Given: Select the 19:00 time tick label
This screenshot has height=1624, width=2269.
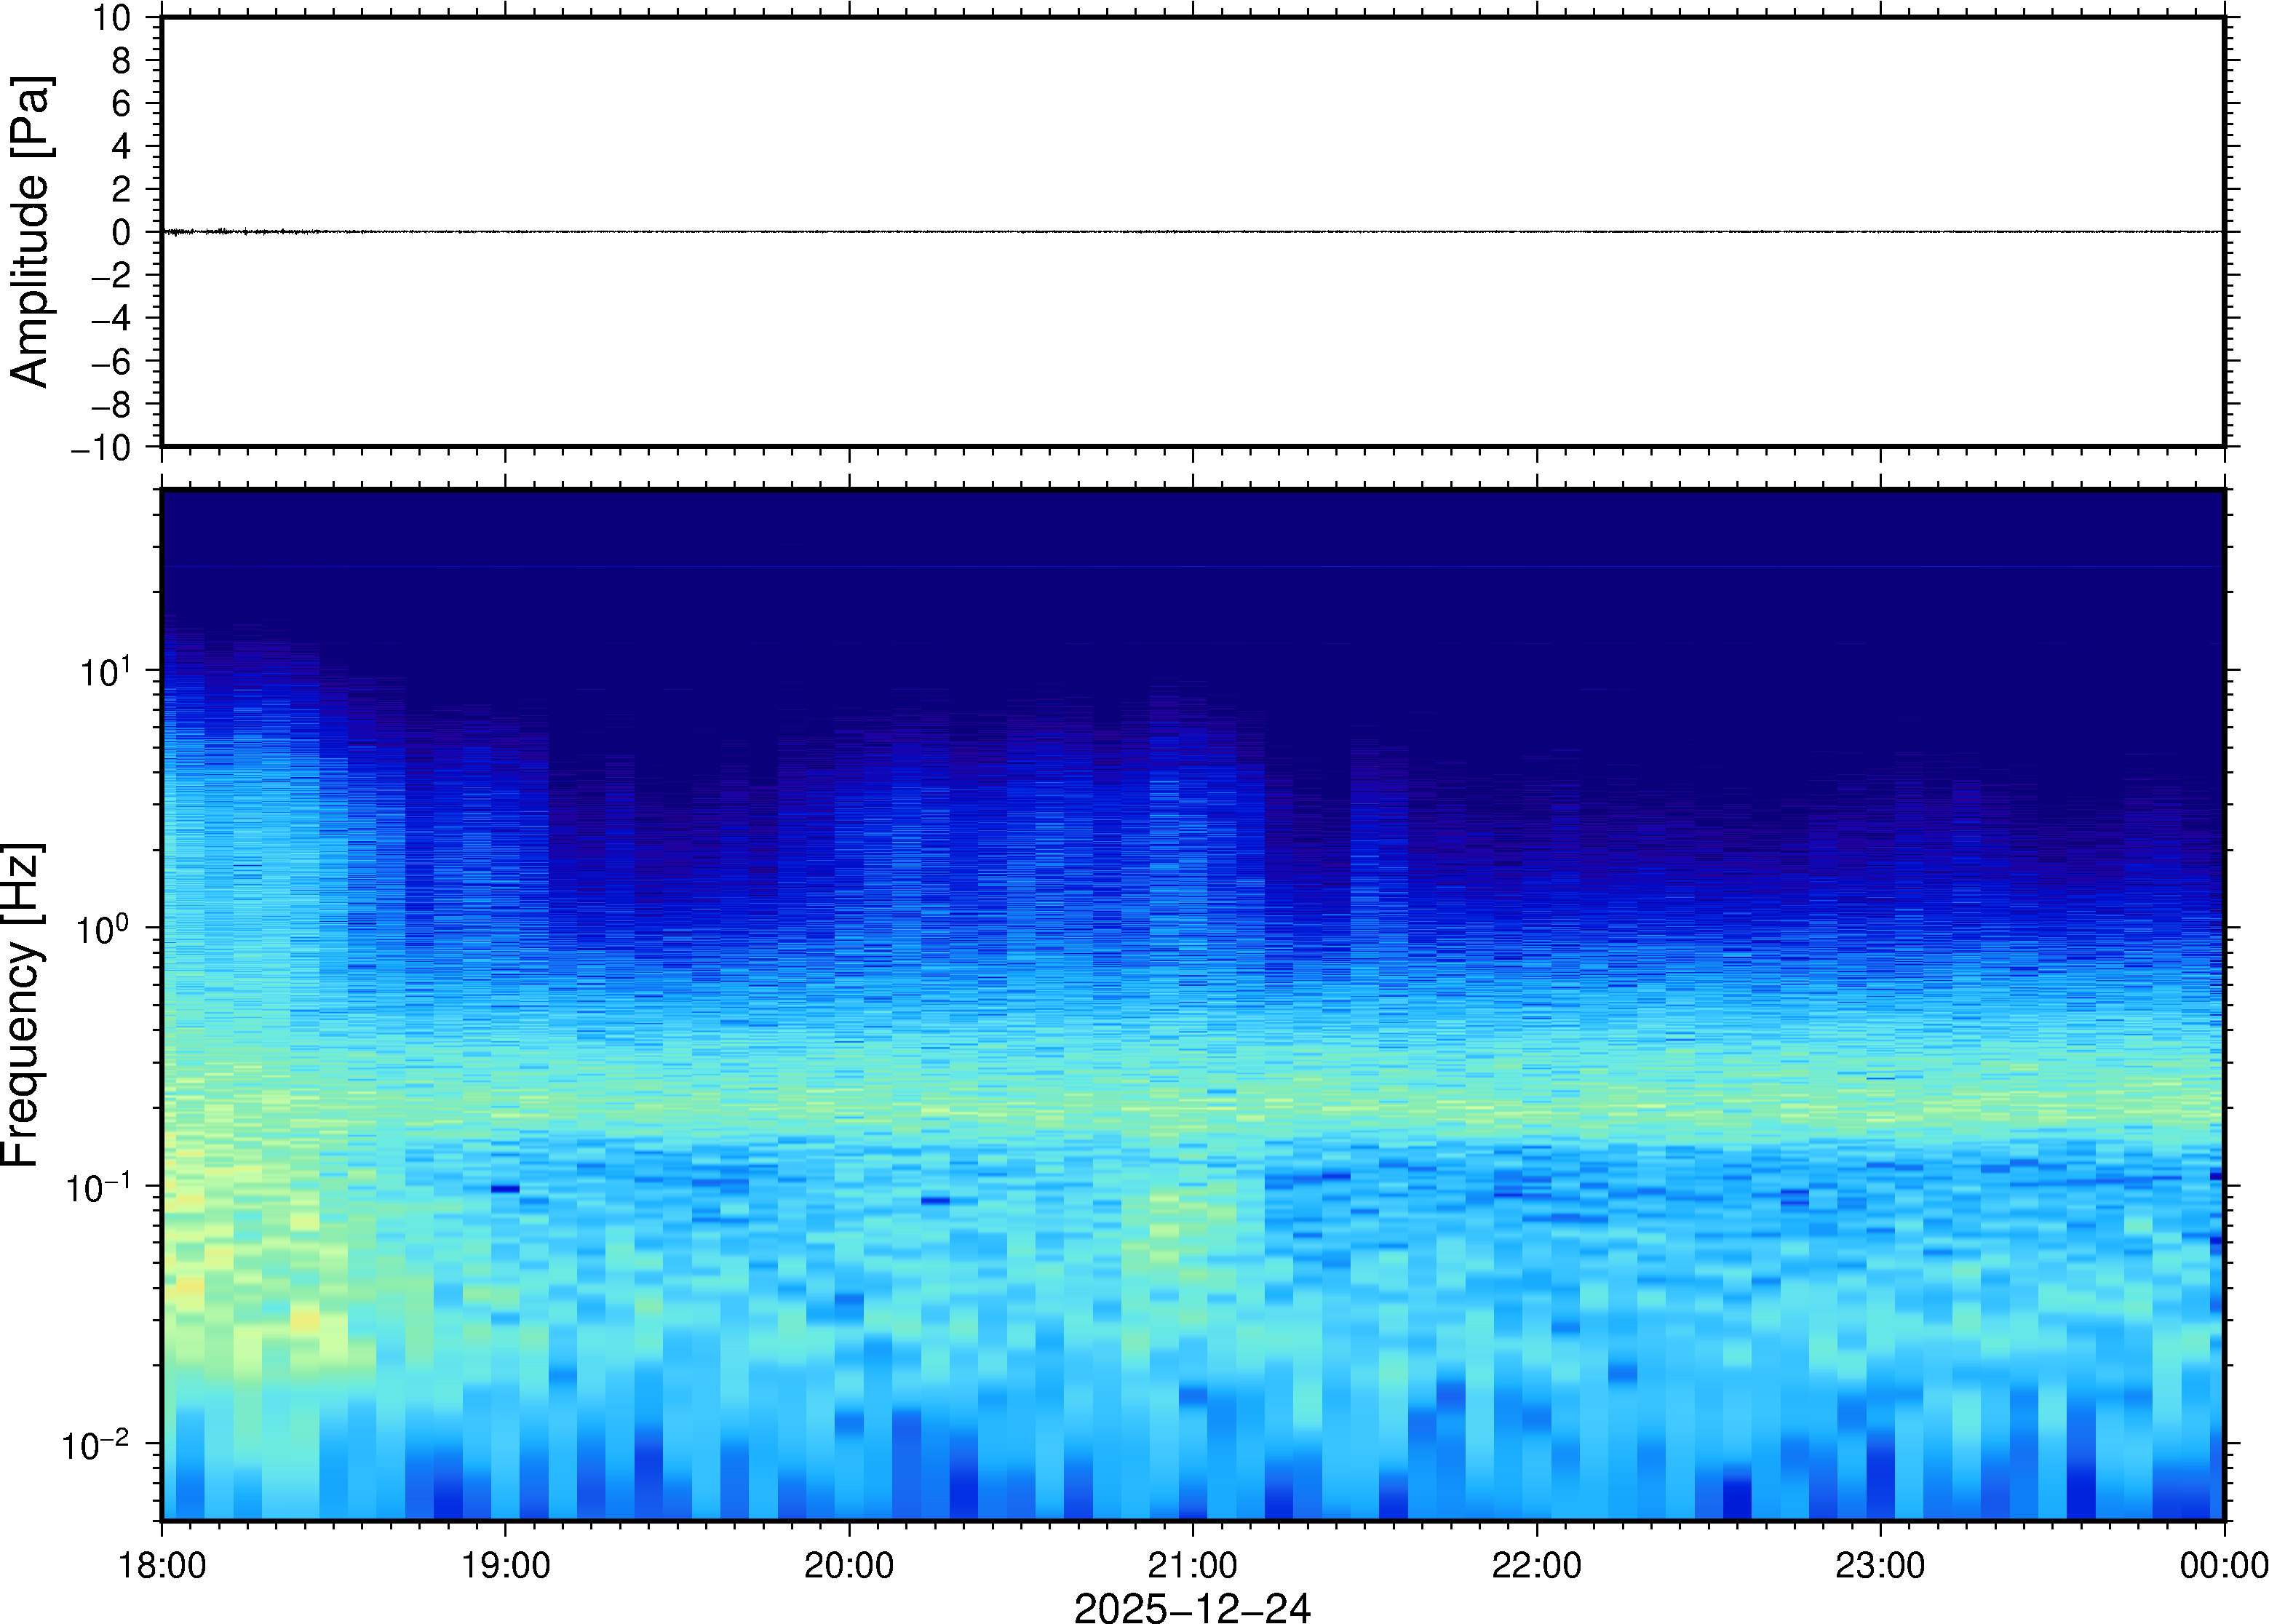Looking at the screenshot, I should [x=505, y=1565].
